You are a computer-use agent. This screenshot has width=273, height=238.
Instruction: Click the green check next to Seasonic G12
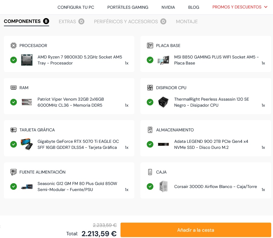point(14,186)
